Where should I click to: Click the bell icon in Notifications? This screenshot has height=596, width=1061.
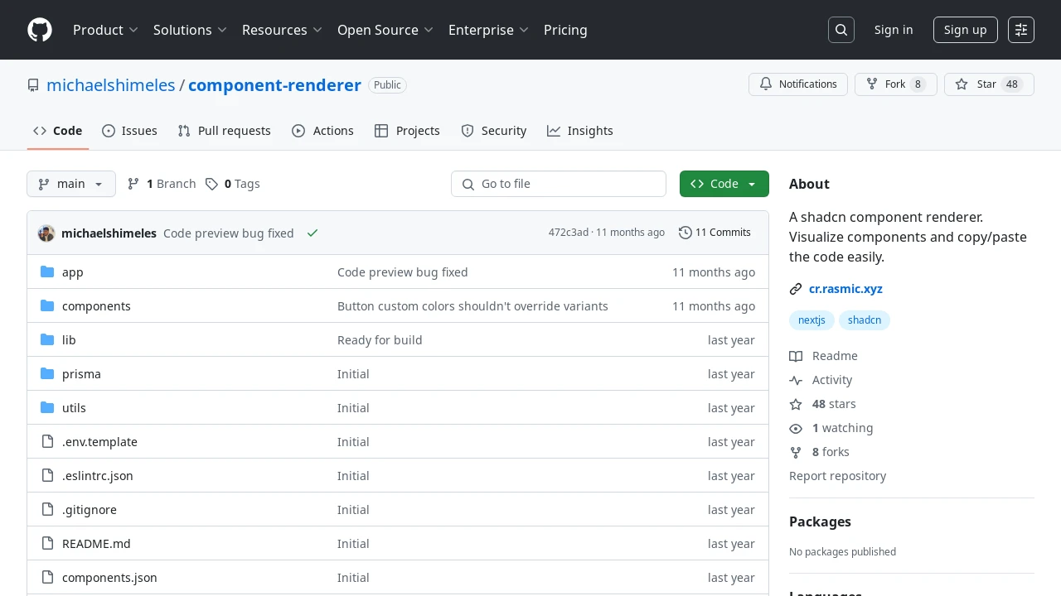(x=766, y=84)
